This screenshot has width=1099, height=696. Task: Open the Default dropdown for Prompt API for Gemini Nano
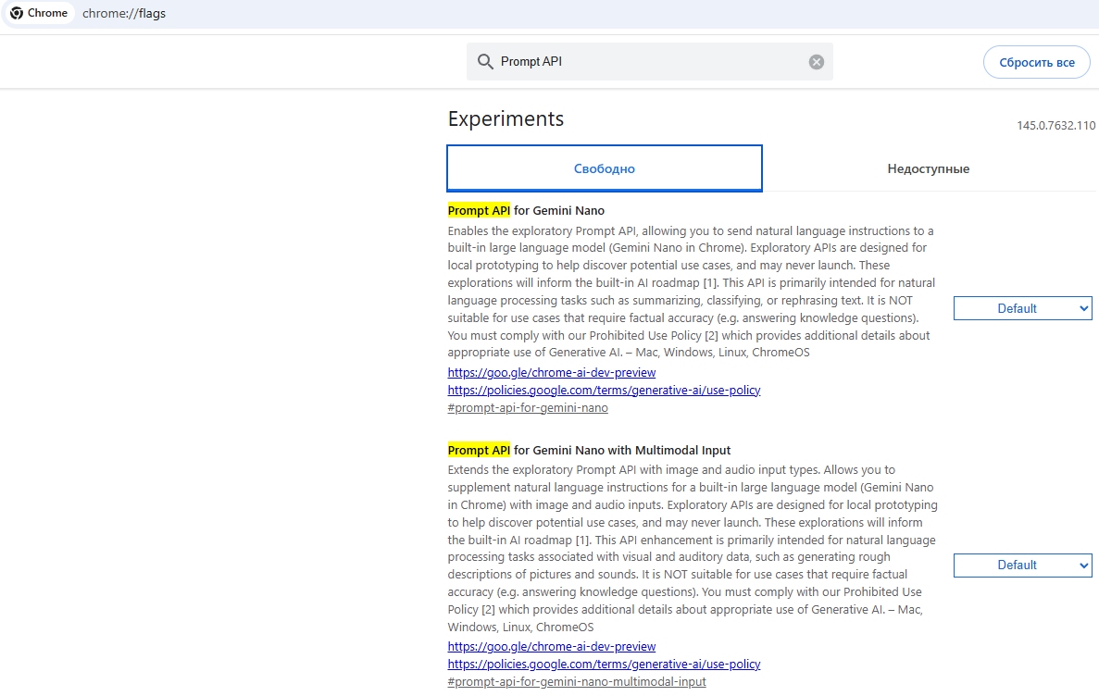1022,308
